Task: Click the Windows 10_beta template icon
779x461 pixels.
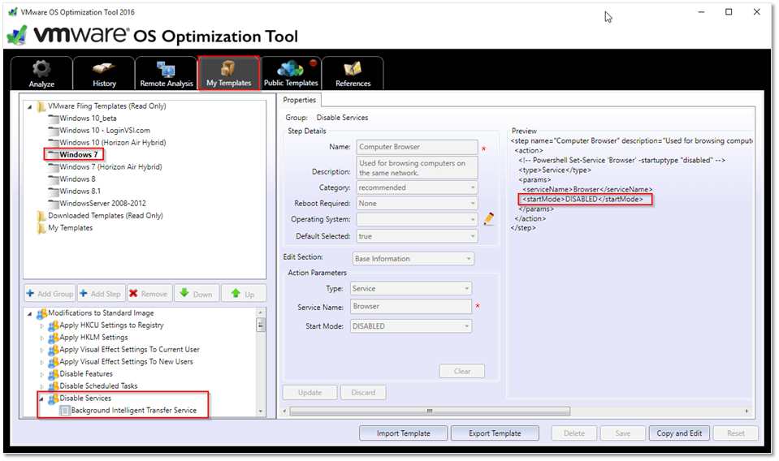Action: [x=53, y=118]
